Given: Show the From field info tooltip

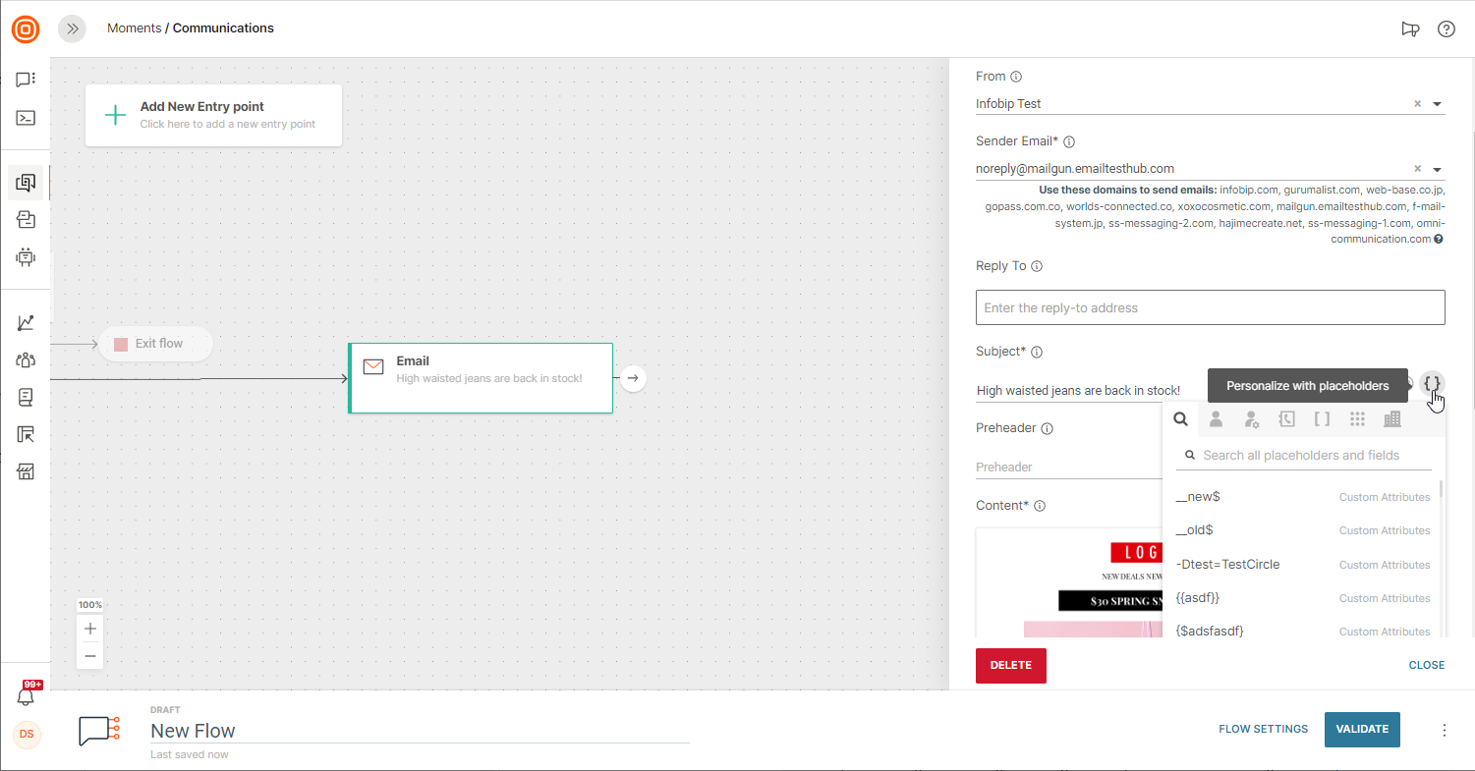Looking at the screenshot, I should tap(1016, 77).
